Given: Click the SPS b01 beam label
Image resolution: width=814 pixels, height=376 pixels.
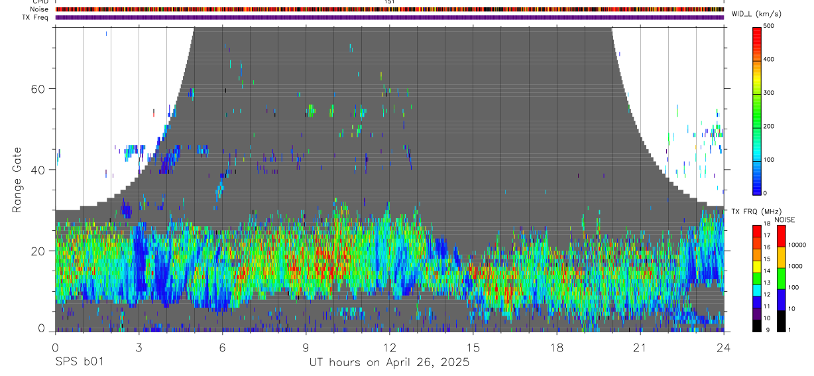Looking at the screenshot, I should click(x=78, y=363).
